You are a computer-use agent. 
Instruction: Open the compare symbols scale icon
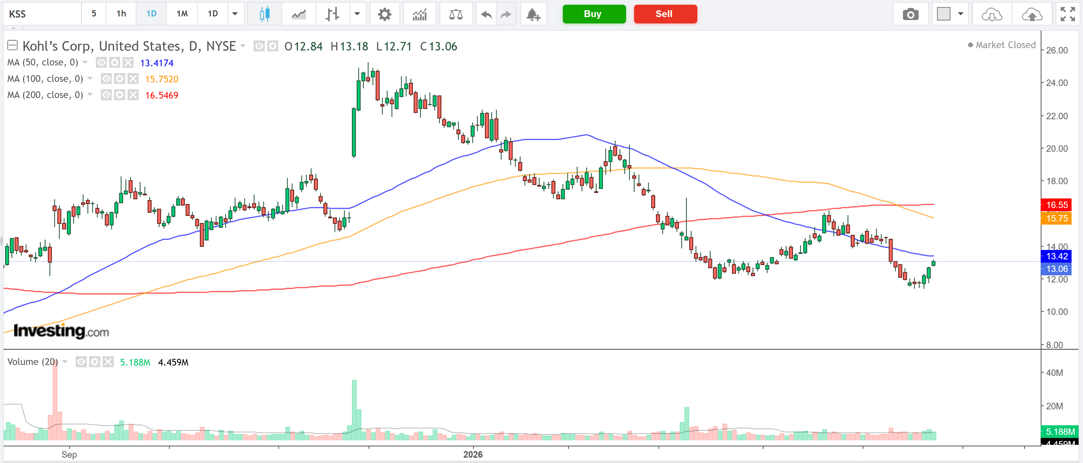tap(456, 14)
